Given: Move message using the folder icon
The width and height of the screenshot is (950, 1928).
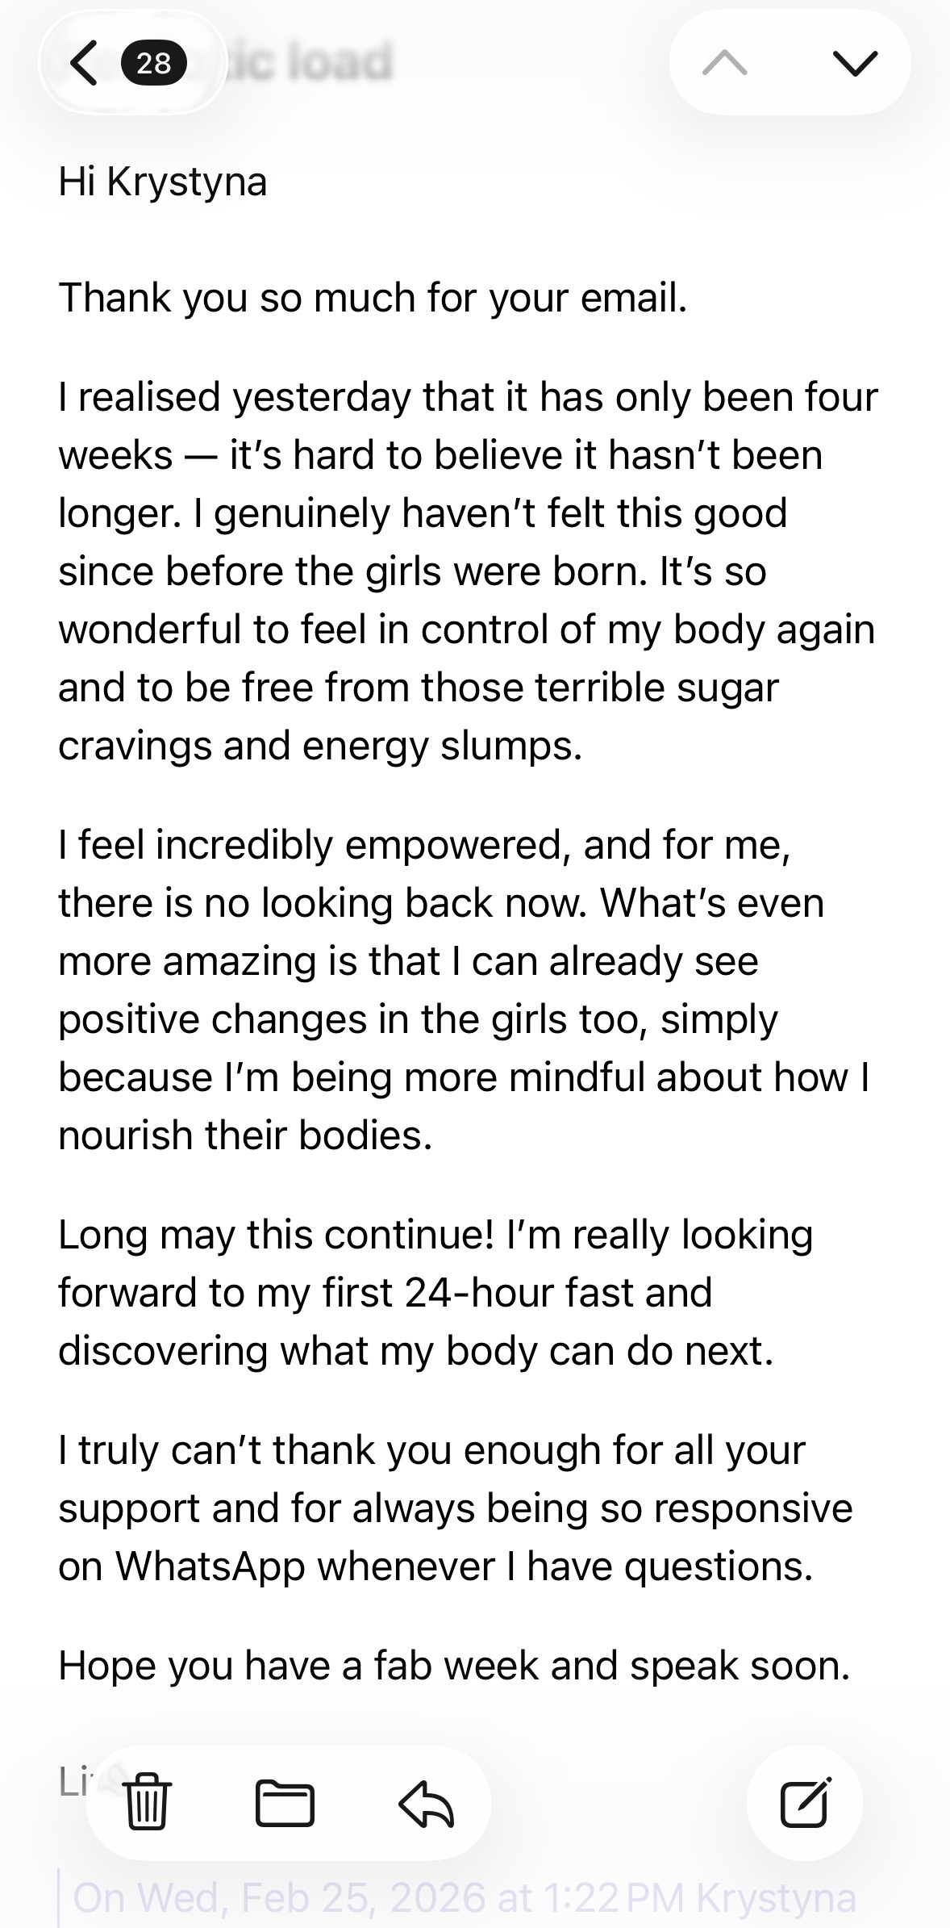Looking at the screenshot, I should coord(285,1802).
